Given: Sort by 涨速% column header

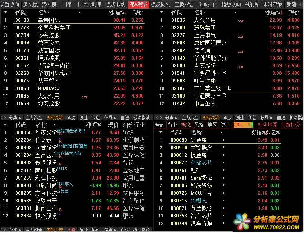Looking at the screenshot, I should [273, 132].
